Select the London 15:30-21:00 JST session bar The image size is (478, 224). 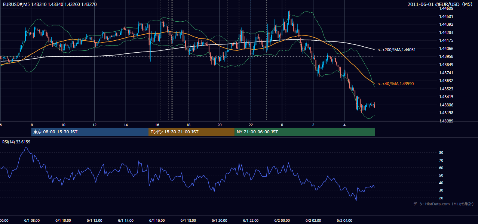pos(191,132)
